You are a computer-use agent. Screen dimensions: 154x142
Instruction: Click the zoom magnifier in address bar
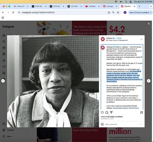pyautogui.click(x=113, y=12)
